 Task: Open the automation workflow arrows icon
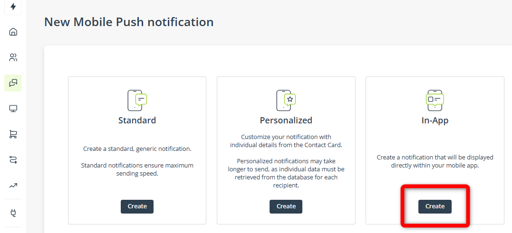13,160
